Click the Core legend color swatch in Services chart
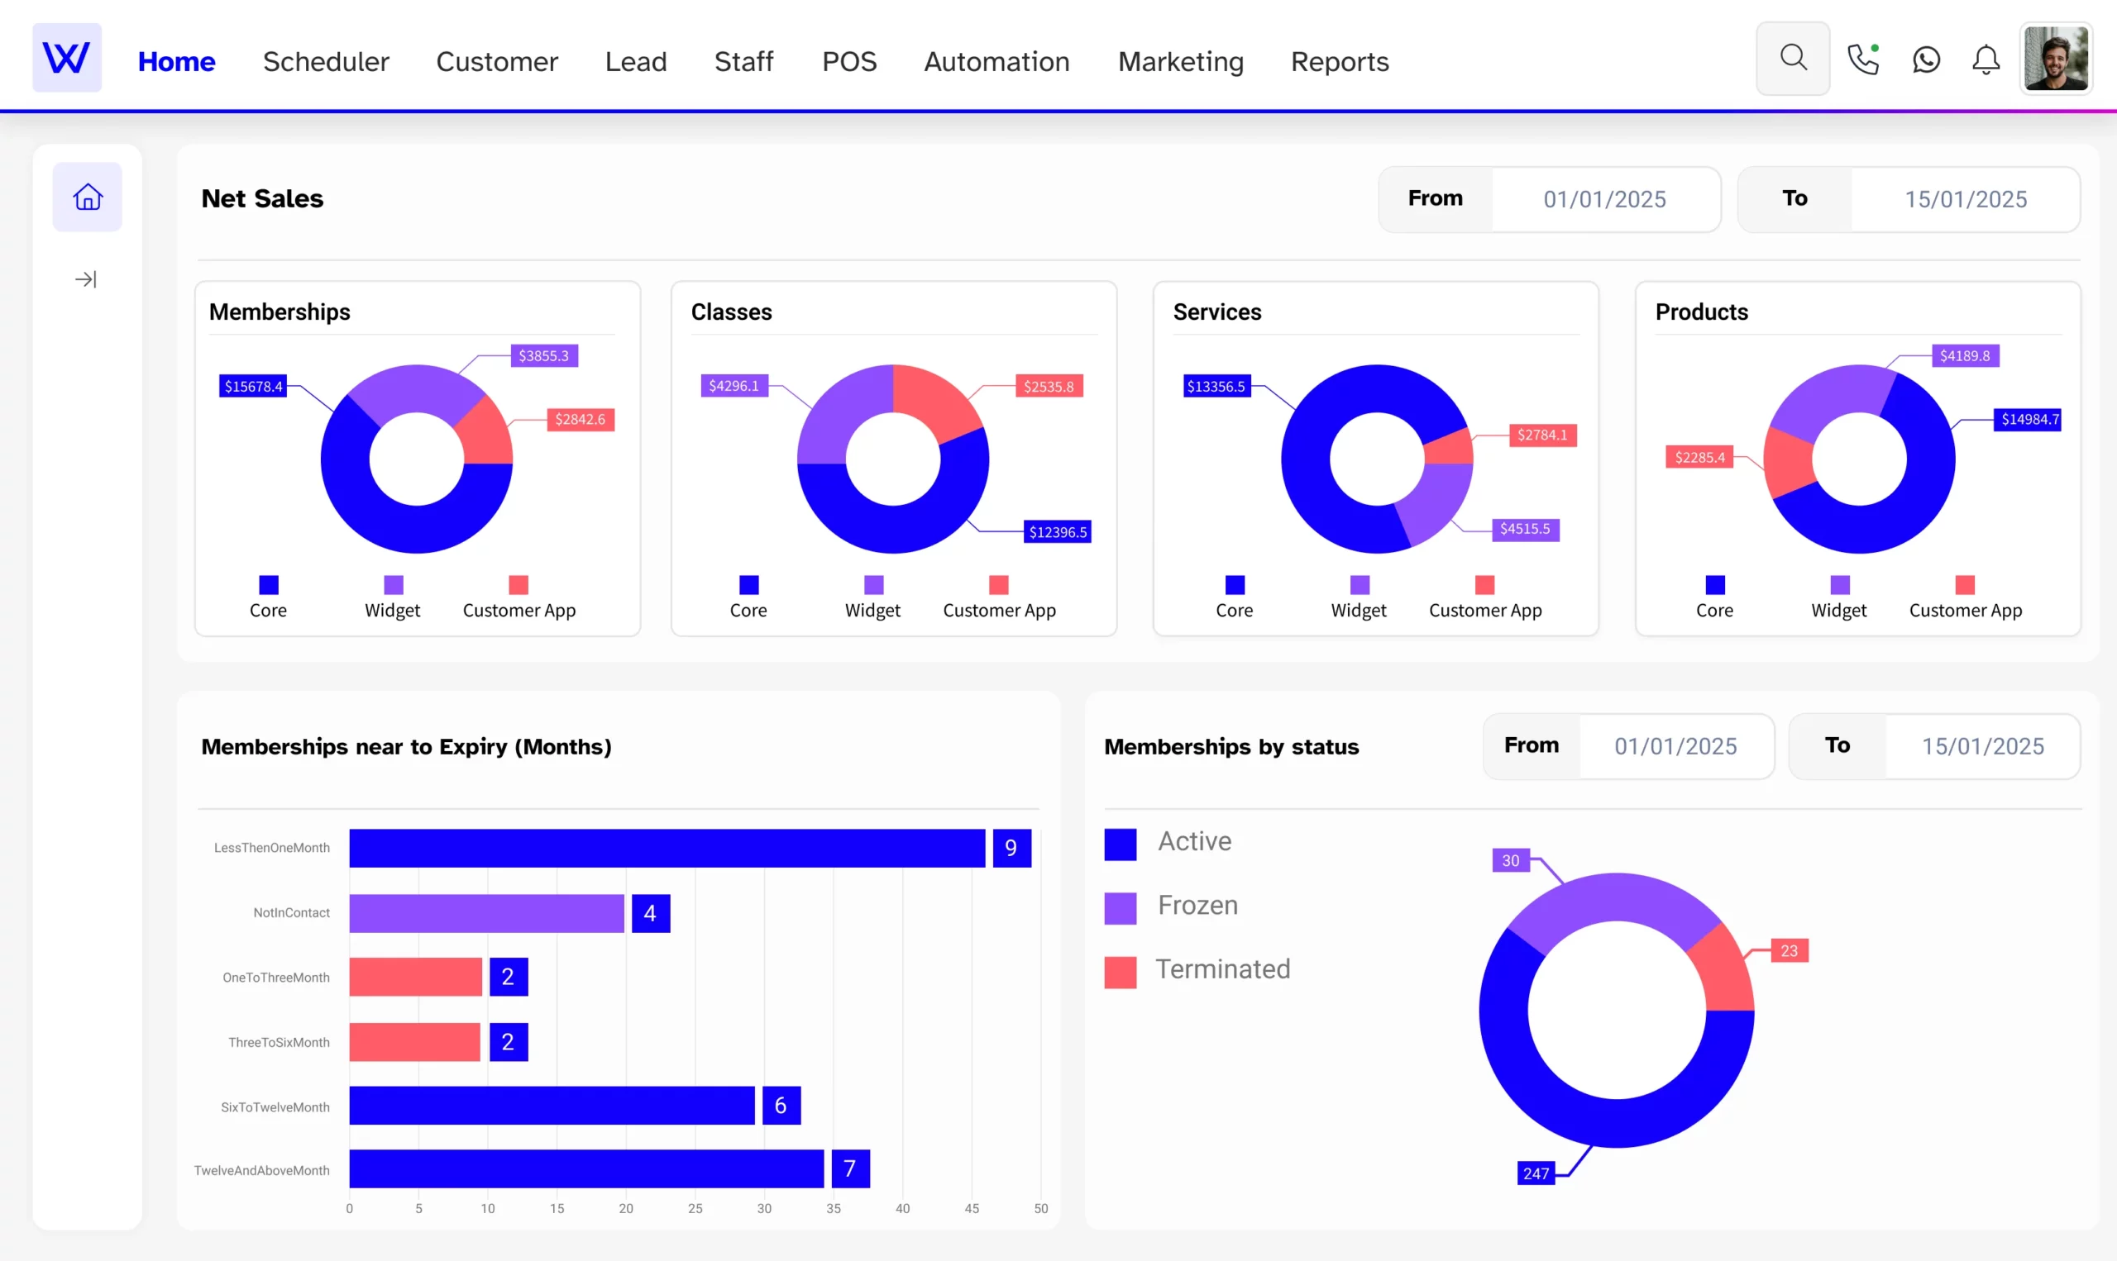2117x1261 pixels. pos(1233,584)
